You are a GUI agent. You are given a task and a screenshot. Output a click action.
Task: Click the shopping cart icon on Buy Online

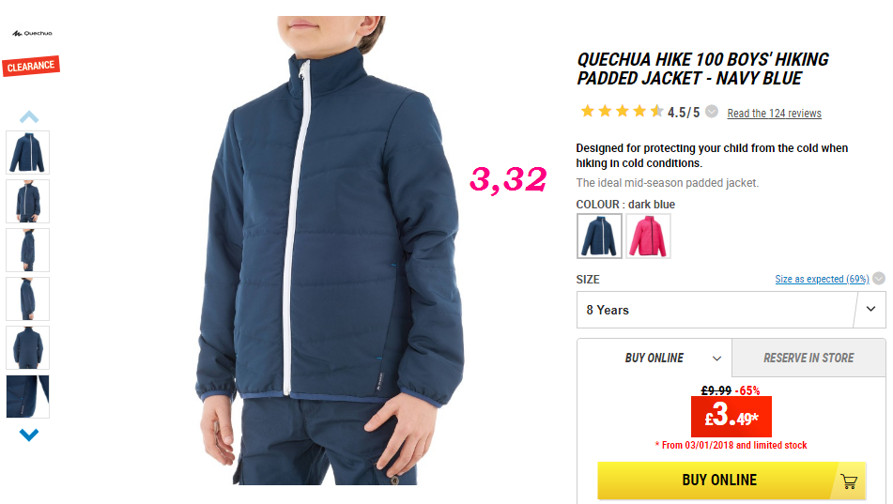click(x=849, y=481)
